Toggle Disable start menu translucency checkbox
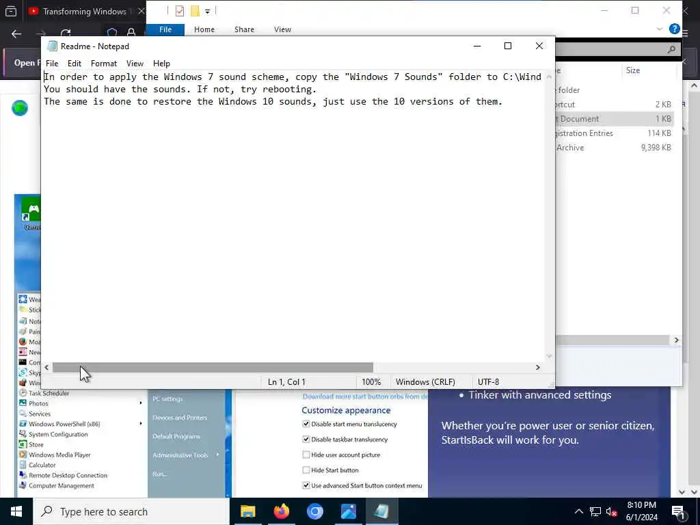700x525 pixels. tap(306, 424)
